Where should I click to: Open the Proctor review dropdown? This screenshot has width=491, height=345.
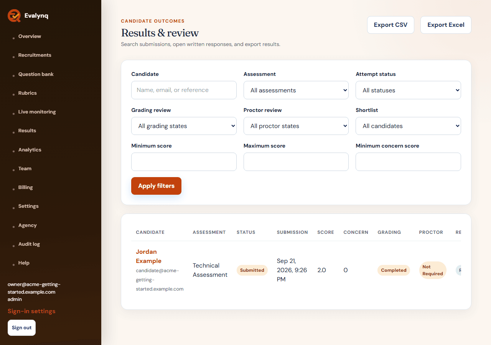click(x=296, y=126)
